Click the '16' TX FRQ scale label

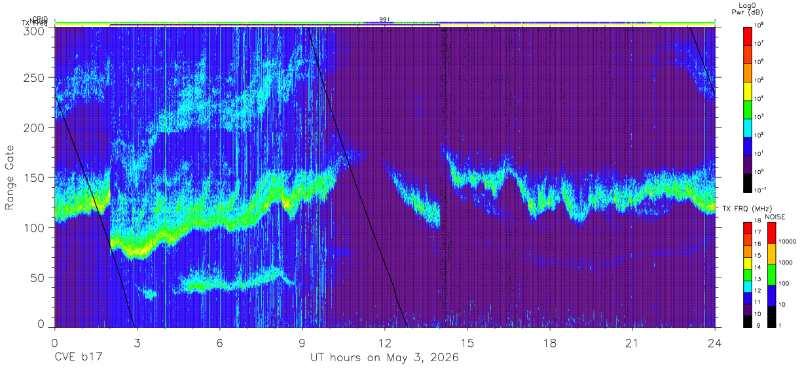758,244
